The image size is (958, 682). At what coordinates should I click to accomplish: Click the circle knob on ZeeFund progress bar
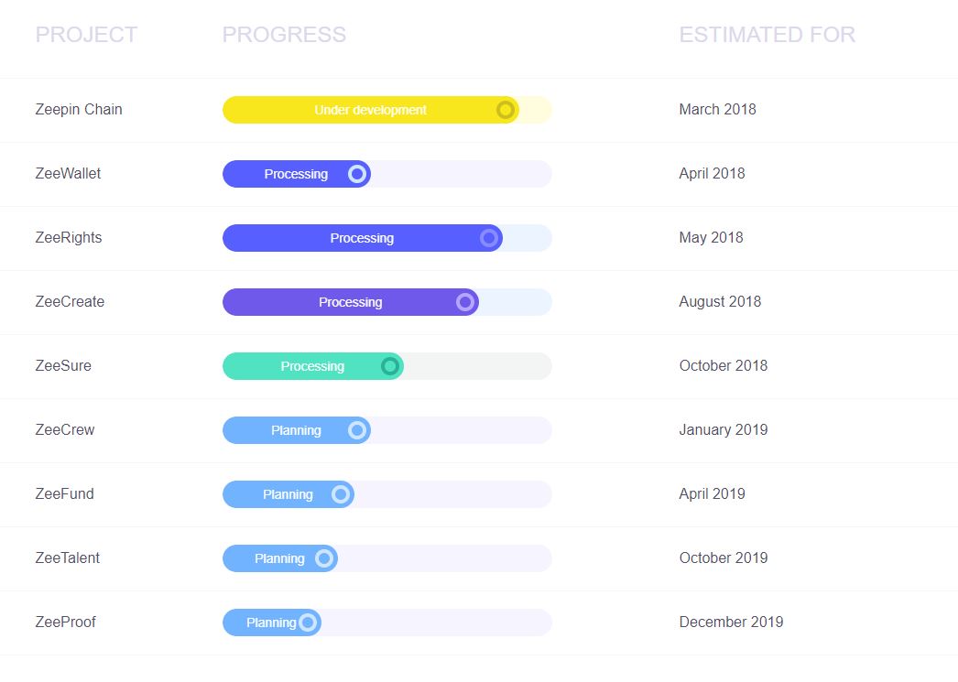click(x=341, y=494)
